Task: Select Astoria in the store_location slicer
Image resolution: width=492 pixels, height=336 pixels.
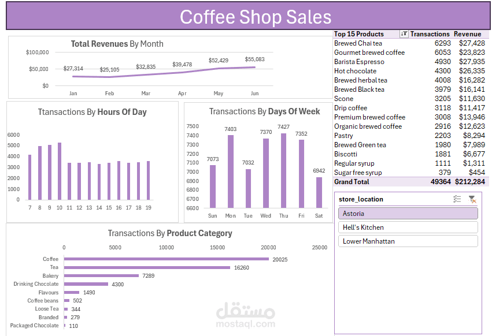Action: coord(408,213)
